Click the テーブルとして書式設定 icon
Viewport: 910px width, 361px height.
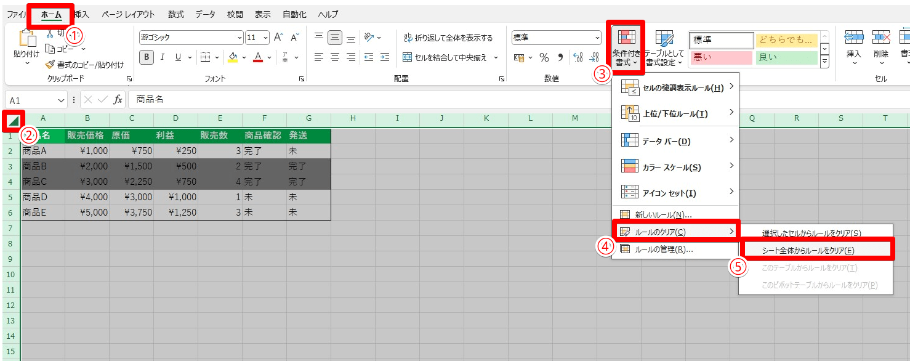click(664, 39)
